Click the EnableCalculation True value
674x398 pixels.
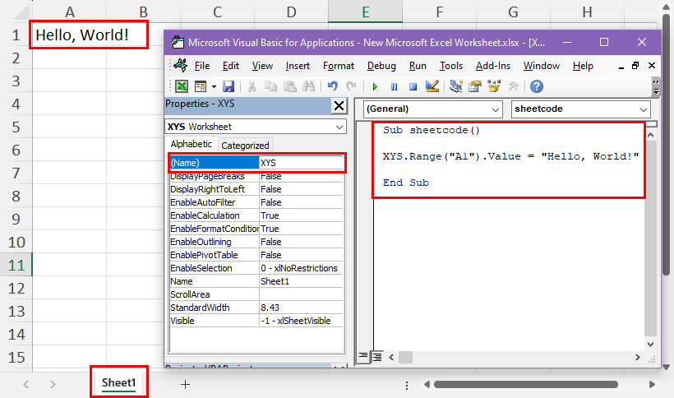tap(302, 215)
